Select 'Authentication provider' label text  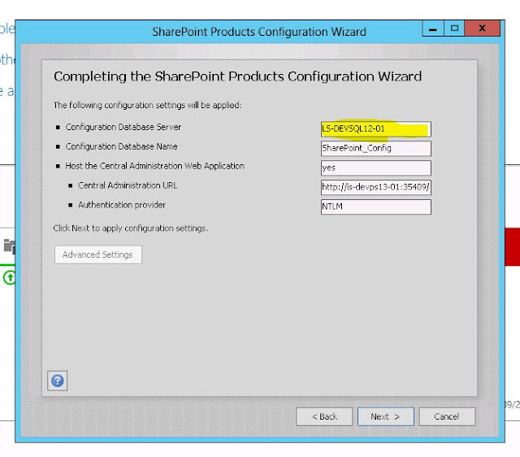122,205
